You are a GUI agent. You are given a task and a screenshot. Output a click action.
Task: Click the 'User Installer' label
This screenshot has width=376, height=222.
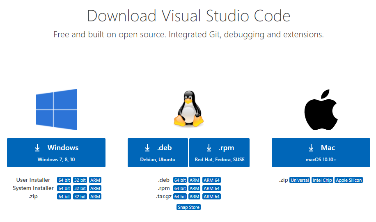33,180
